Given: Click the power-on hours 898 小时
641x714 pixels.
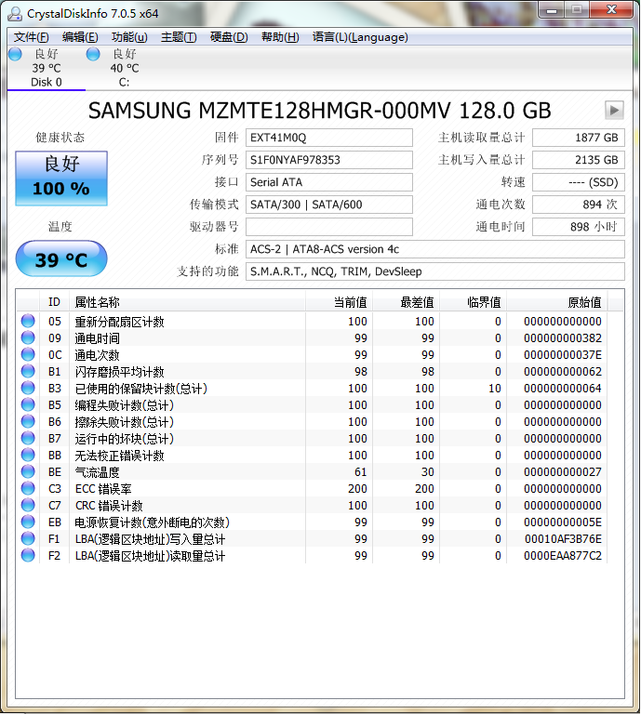Looking at the screenshot, I should 579,227.
